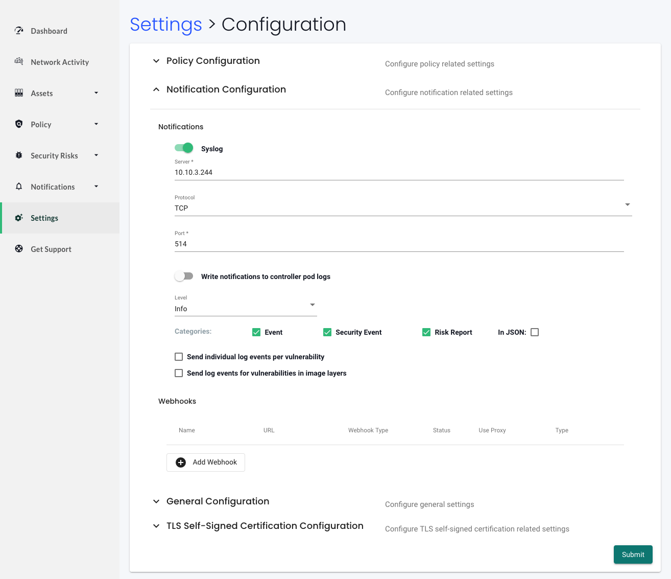Click the Dashboard gauge icon

coord(19,31)
